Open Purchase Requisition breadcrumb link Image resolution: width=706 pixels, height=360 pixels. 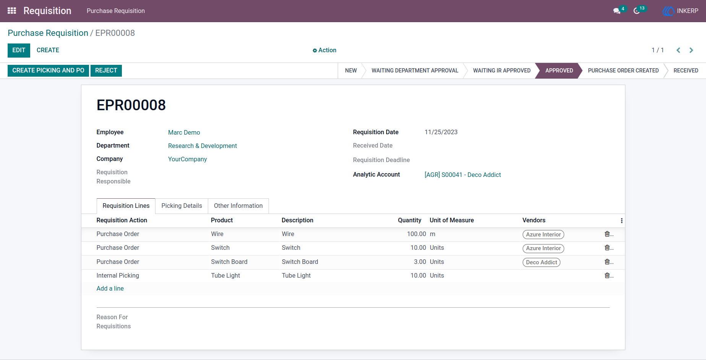tap(48, 33)
